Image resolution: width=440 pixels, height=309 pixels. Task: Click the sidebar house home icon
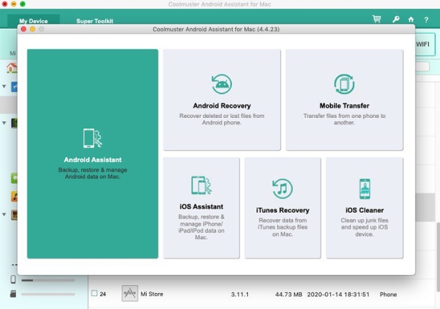tap(12, 68)
